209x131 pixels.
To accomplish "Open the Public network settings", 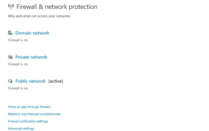I will click(x=31, y=81).
